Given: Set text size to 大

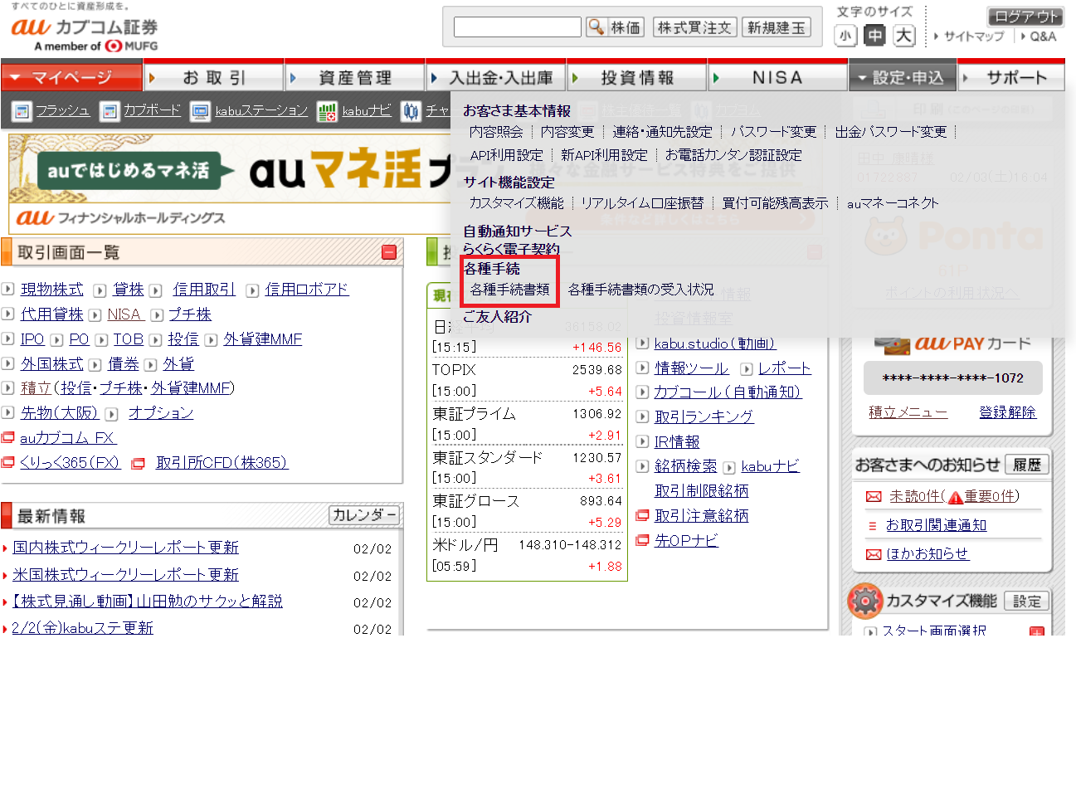Looking at the screenshot, I should coord(903,36).
